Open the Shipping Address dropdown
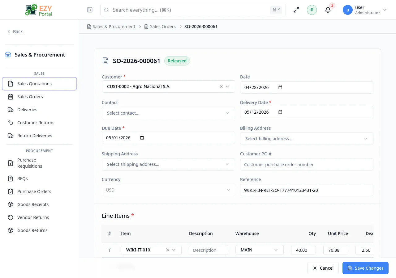396x278 pixels. [x=168, y=164]
